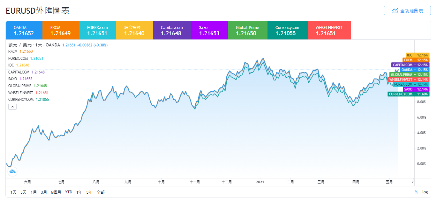Click the IDC 12.16% price label
The width and height of the screenshot is (437, 201).
click(418, 55)
